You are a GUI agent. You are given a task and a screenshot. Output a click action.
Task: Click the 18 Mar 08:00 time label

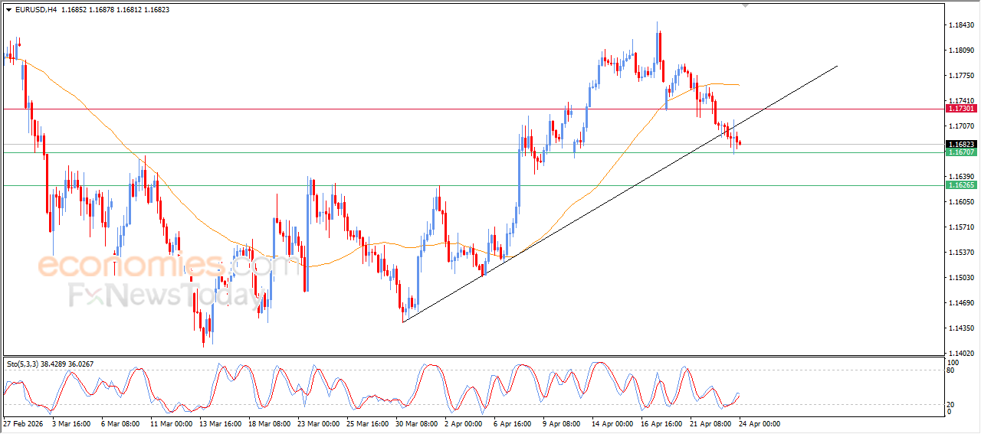point(268,423)
